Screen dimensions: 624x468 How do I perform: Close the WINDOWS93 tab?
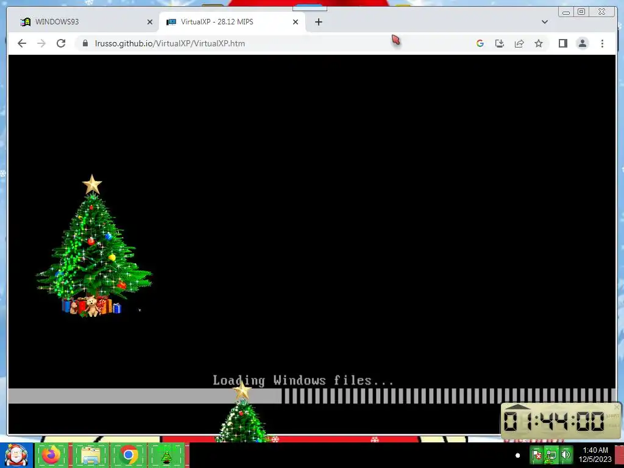(150, 22)
